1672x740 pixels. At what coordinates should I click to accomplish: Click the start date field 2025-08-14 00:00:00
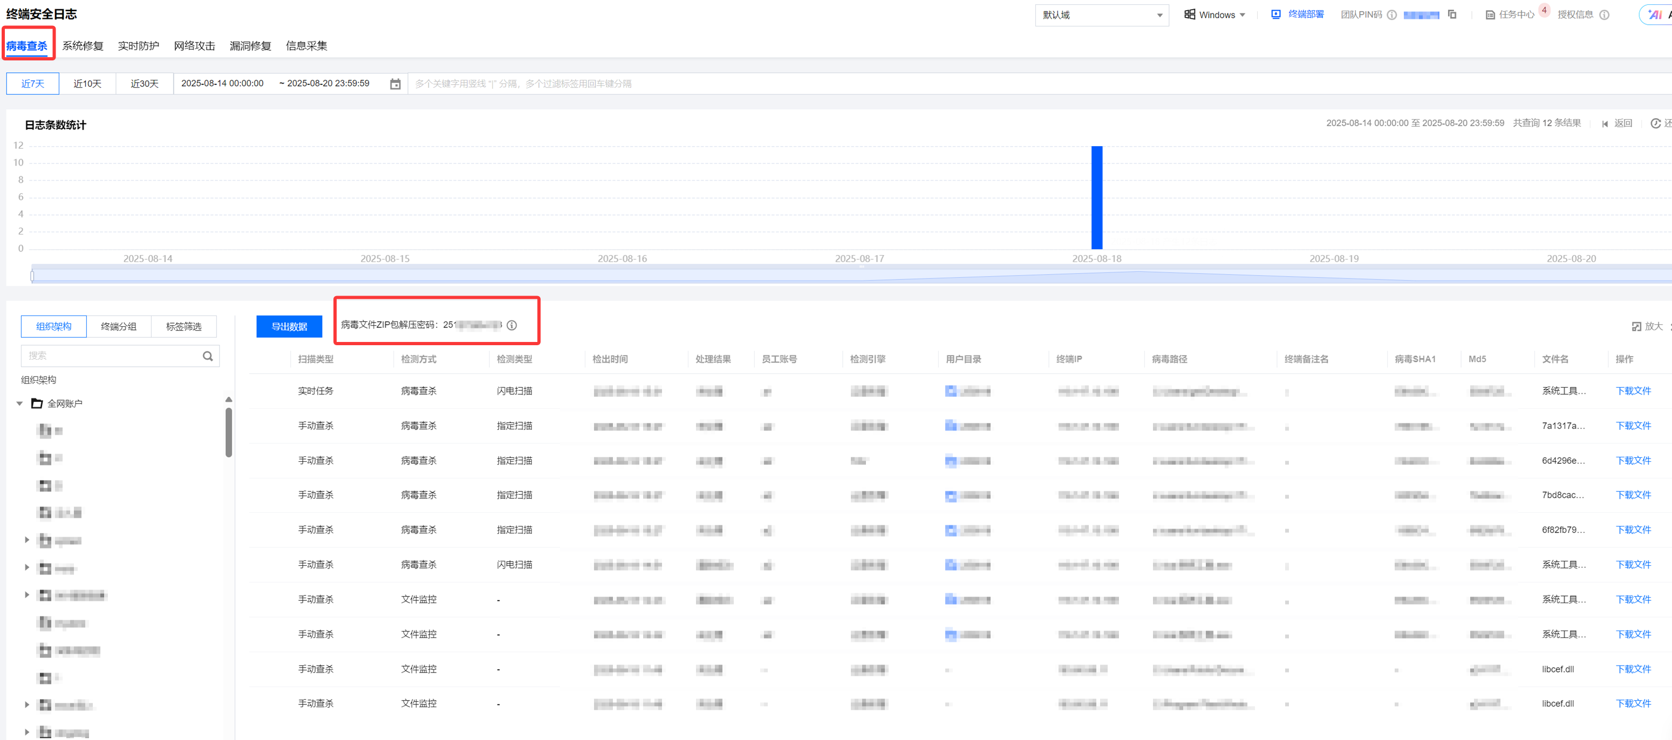(222, 84)
